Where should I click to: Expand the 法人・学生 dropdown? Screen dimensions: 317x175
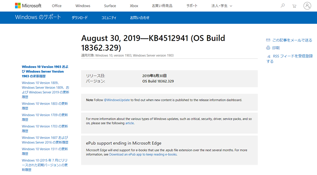coord(221,6)
